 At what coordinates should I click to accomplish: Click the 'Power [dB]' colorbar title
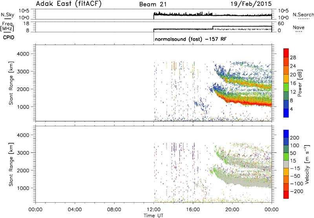coord(299,83)
